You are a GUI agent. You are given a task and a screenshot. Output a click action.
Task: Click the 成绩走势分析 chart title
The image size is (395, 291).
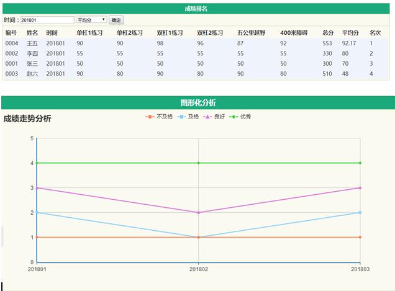[x=27, y=119]
